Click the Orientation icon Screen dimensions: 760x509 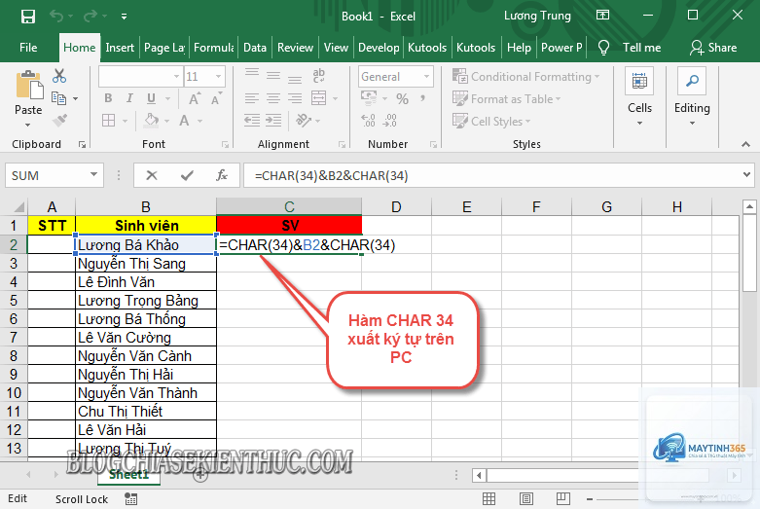[x=304, y=120]
